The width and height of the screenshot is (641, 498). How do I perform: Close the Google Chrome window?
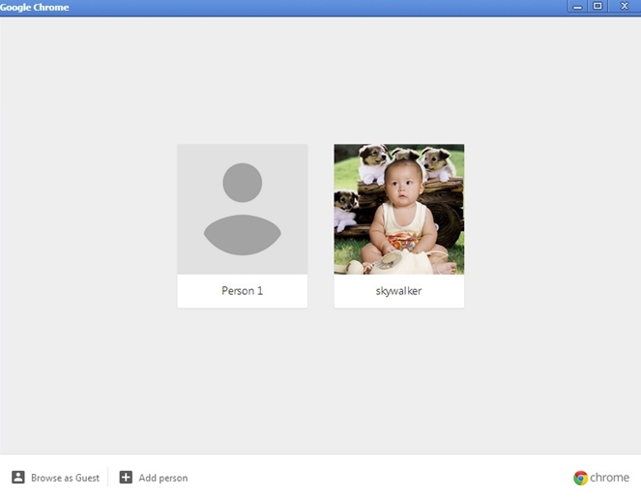tap(625, 6)
